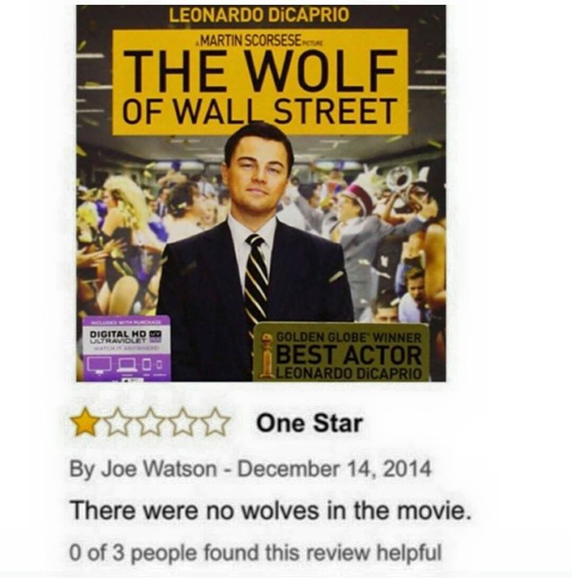Click the laptop icon on Digital HD badge
572x578 pixels.
128,365
